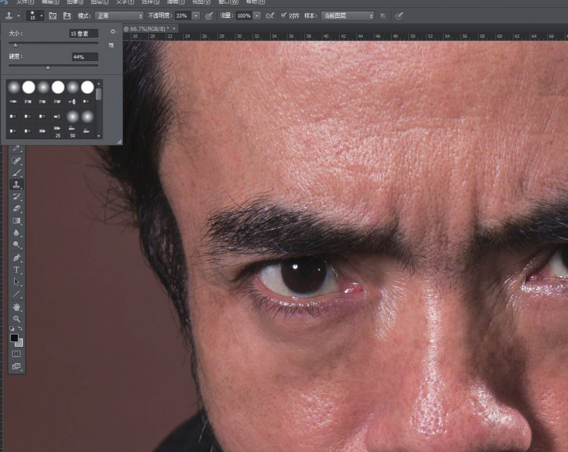Toggle Quick Mask mode button
This screenshot has width=568, height=452.
pyautogui.click(x=17, y=354)
